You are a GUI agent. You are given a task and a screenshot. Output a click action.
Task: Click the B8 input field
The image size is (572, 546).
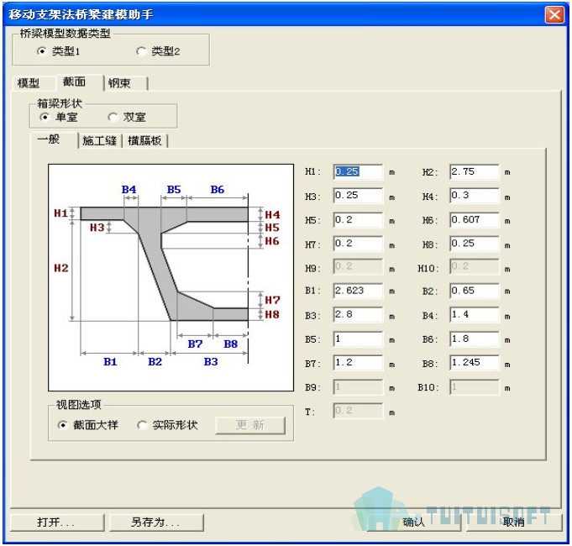click(x=475, y=363)
